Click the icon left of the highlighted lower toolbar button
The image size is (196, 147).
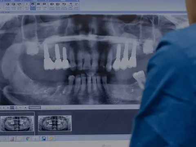click(x=8, y=108)
